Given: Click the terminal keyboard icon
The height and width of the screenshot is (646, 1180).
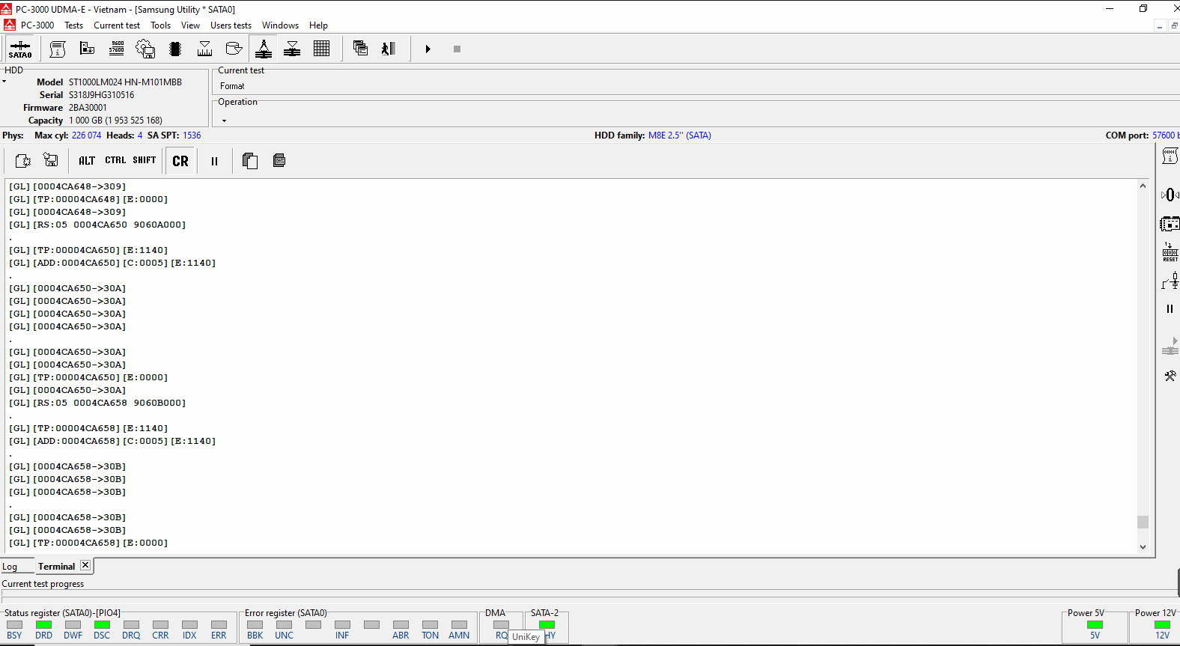Looking at the screenshot, I should click(x=279, y=161).
